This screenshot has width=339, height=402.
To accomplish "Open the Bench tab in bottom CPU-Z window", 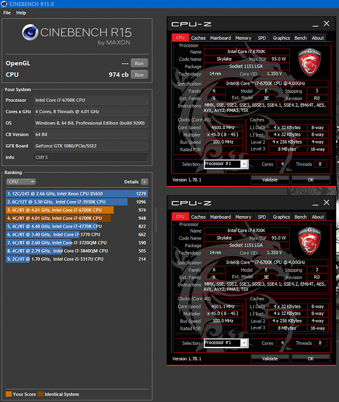I will click(x=301, y=217).
